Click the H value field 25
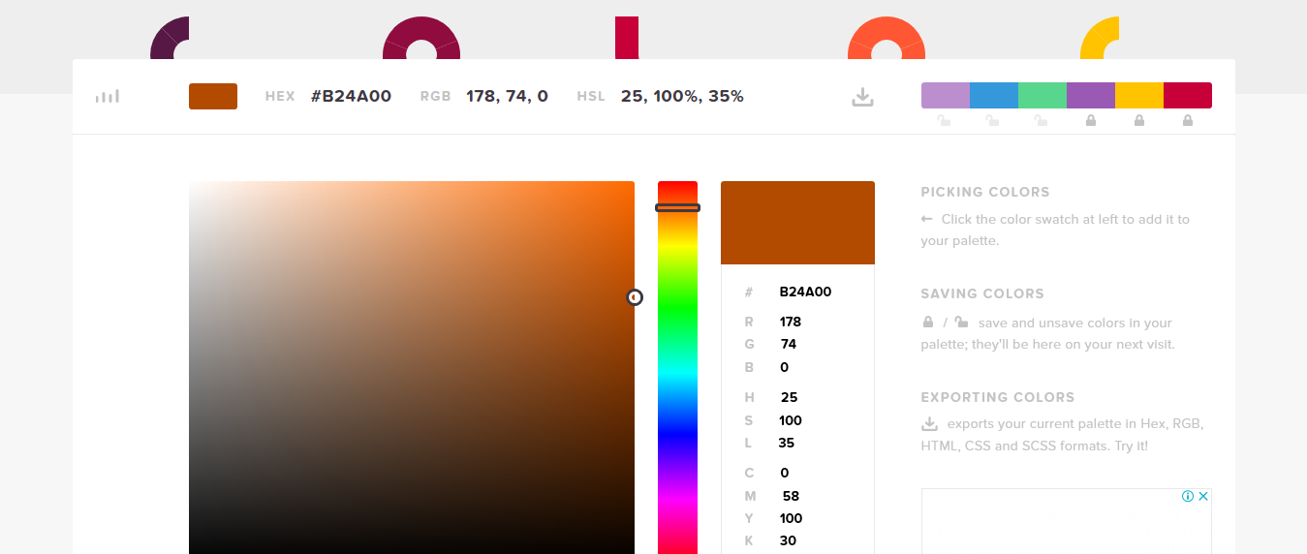Viewport: 1307px width, 554px height. (x=789, y=397)
